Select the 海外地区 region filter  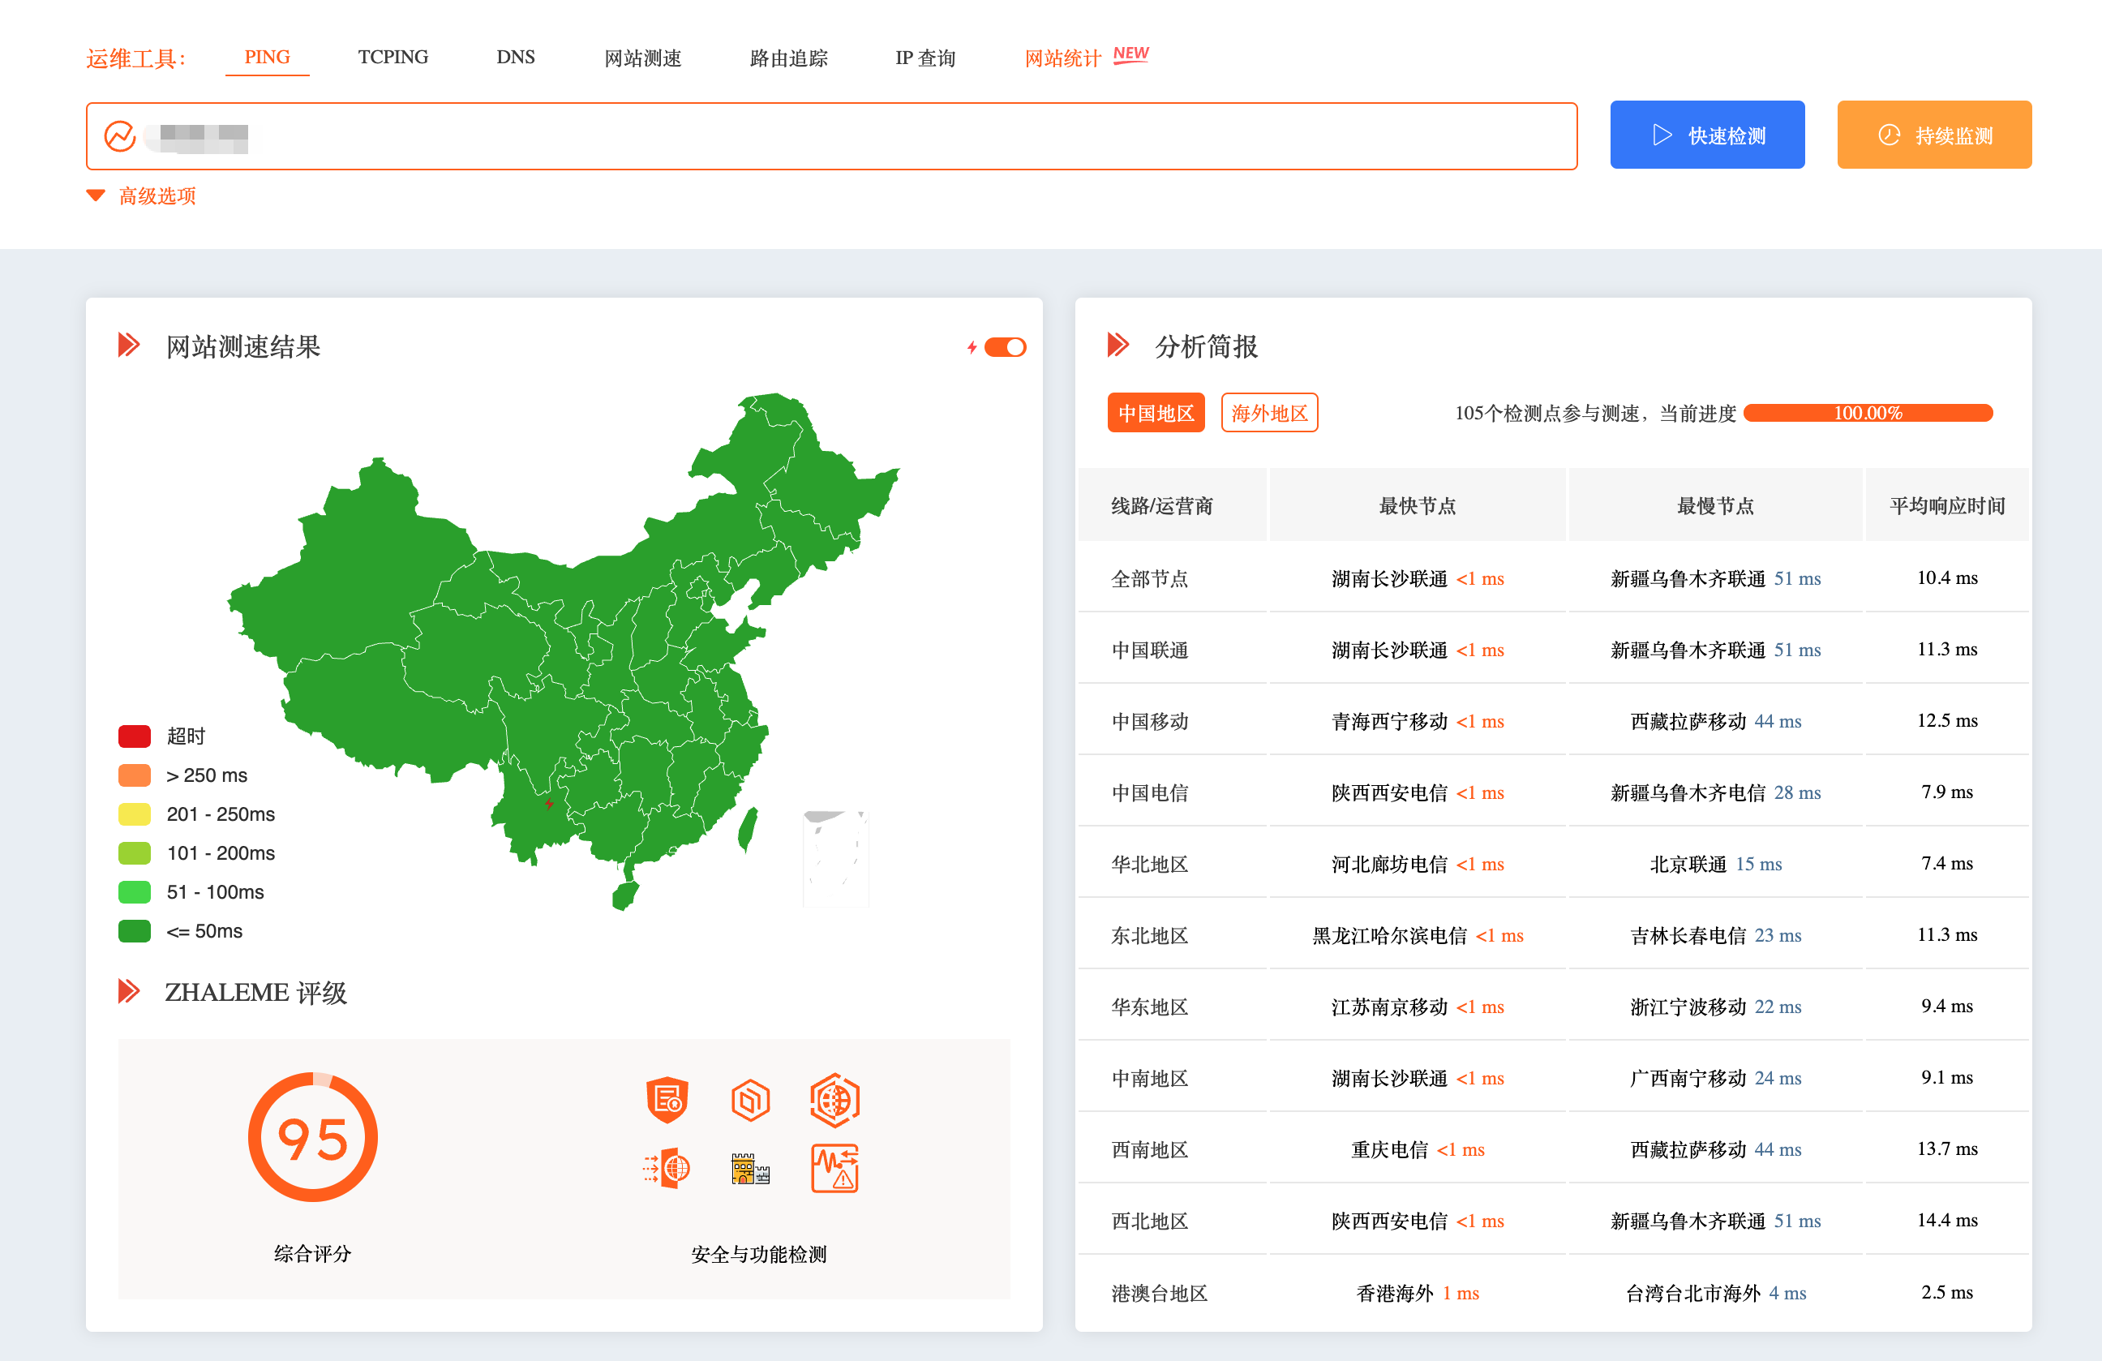[x=1268, y=413]
